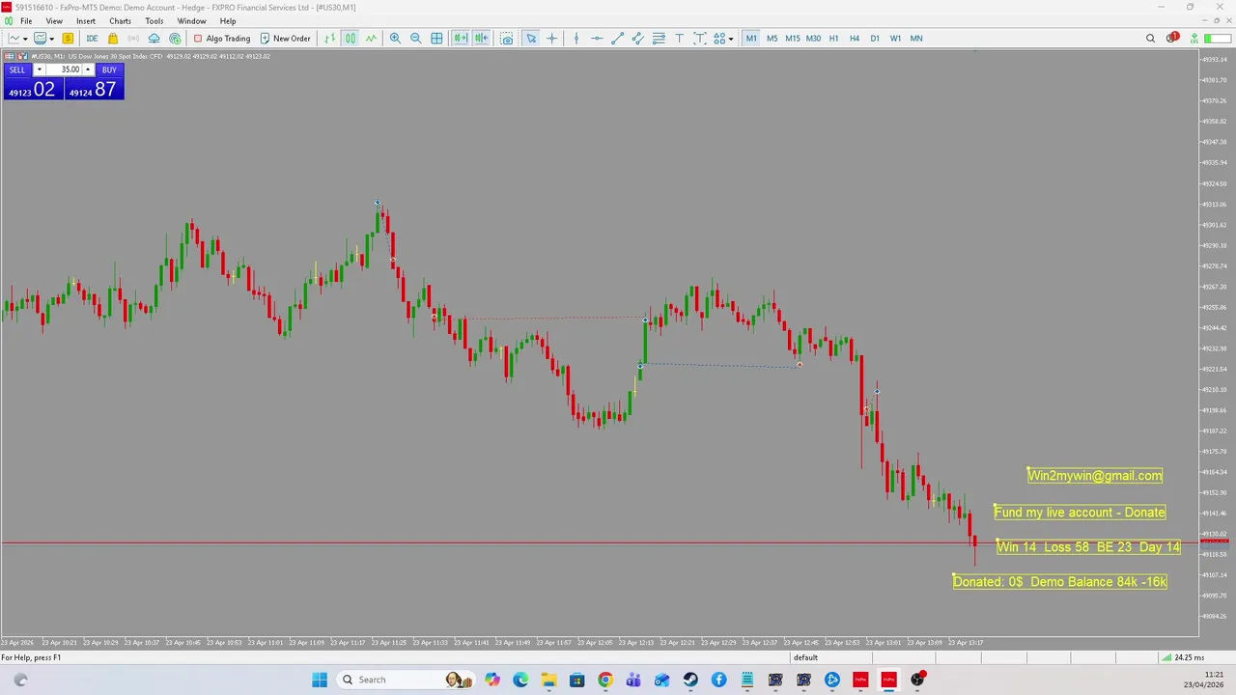Click the Signals radio-wave icon

[133, 39]
